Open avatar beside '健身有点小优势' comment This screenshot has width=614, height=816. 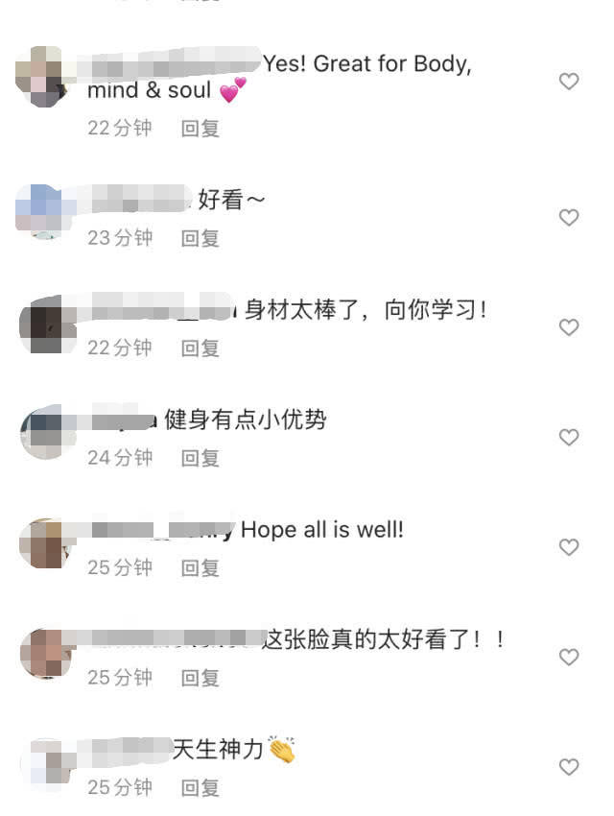coord(47,433)
